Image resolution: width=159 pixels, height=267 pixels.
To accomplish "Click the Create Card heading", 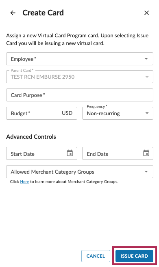I will tap(43, 13).
